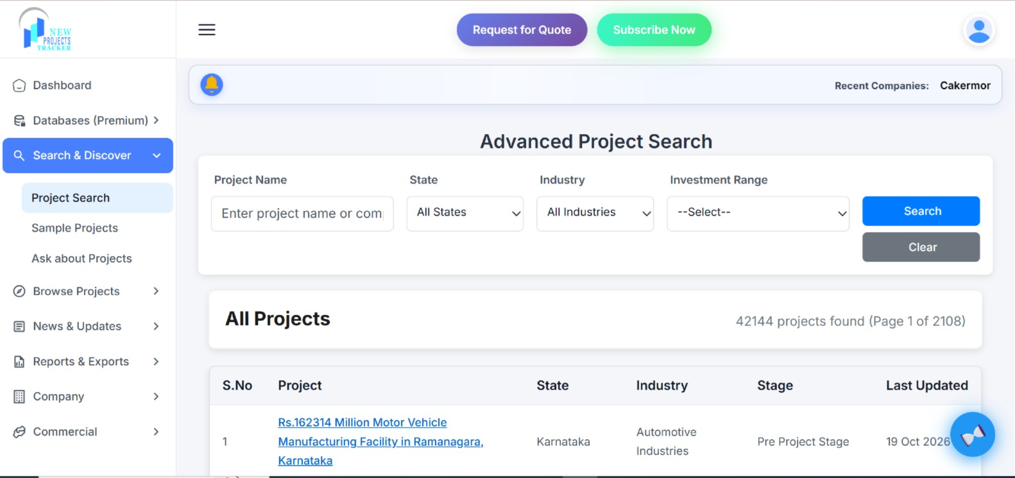Open the floating chat assistant icon
Image resolution: width=1015 pixels, height=478 pixels.
coord(973,434)
